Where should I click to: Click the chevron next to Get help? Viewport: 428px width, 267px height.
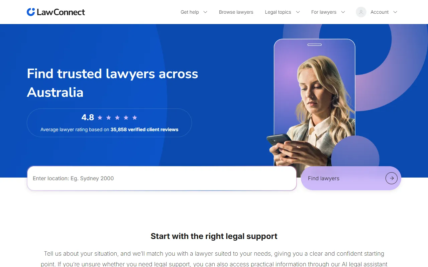tap(205, 12)
